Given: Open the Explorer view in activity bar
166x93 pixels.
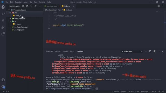Looking at the screenshot, I should (x=3, y=7).
